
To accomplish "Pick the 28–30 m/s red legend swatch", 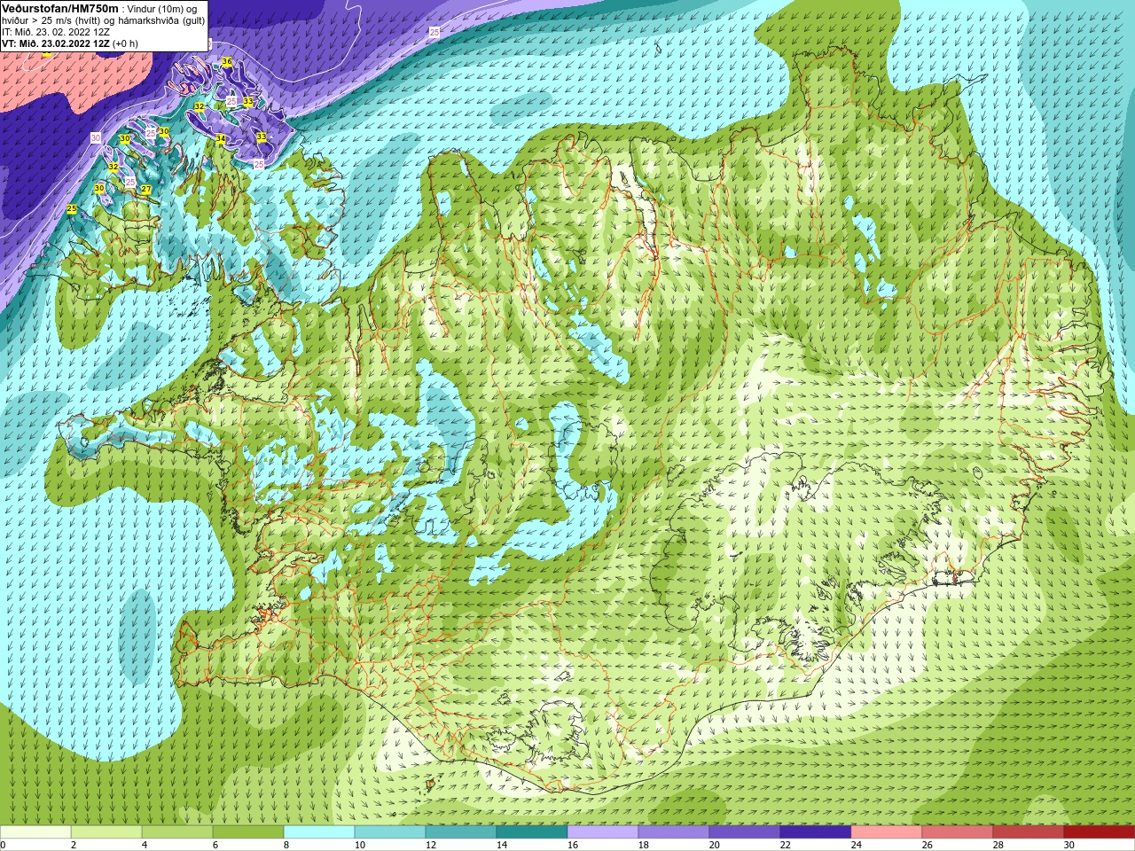I will tap(1029, 832).
